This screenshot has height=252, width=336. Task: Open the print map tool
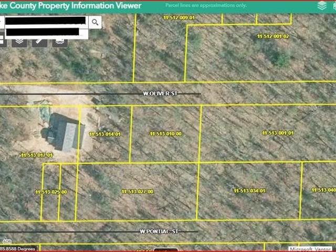pyautogui.click(x=60, y=41)
